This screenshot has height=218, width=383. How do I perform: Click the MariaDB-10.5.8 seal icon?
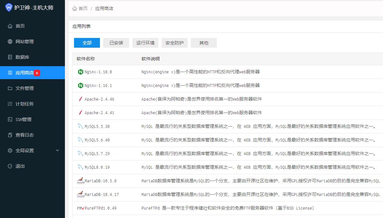80,181
